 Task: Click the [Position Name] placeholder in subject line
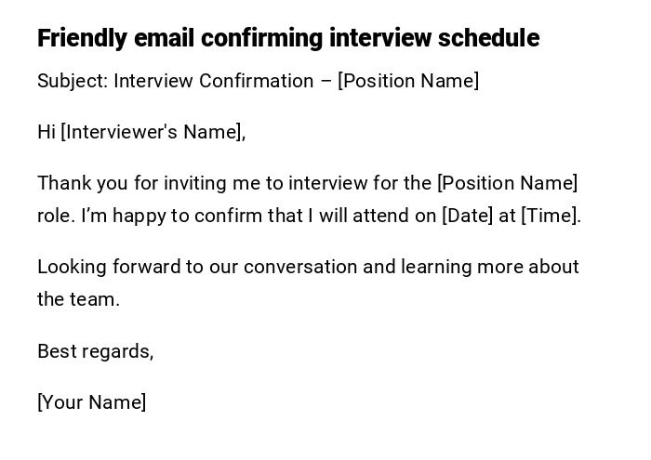pyautogui.click(x=408, y=81)
